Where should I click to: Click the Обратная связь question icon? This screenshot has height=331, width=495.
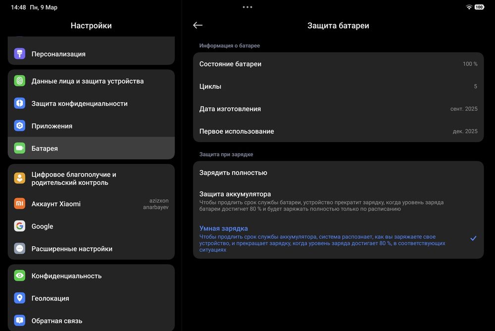click(20, 321)
